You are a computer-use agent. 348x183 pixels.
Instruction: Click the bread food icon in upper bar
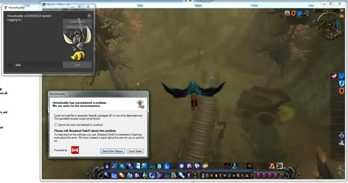tap(205, 166)
